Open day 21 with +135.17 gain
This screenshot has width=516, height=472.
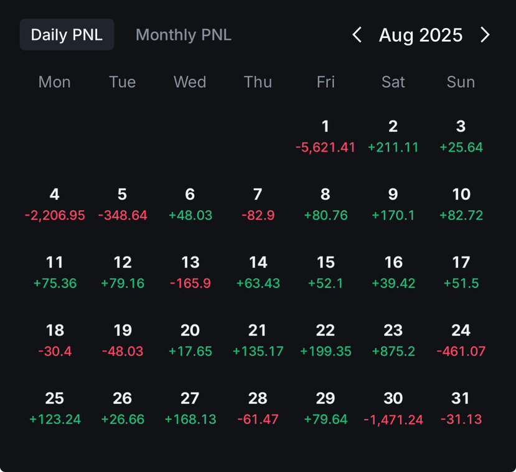(258, 341)
